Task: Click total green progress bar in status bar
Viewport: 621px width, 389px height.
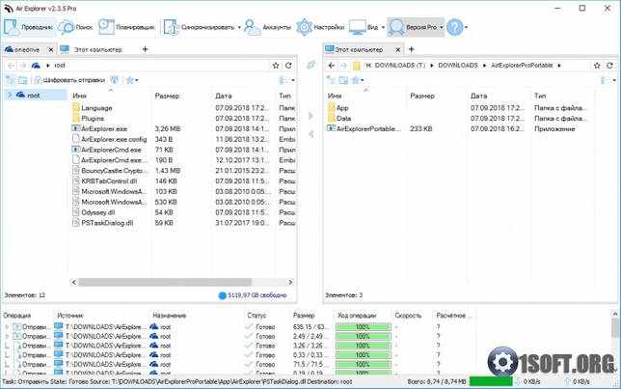Action: coord(491,381)
